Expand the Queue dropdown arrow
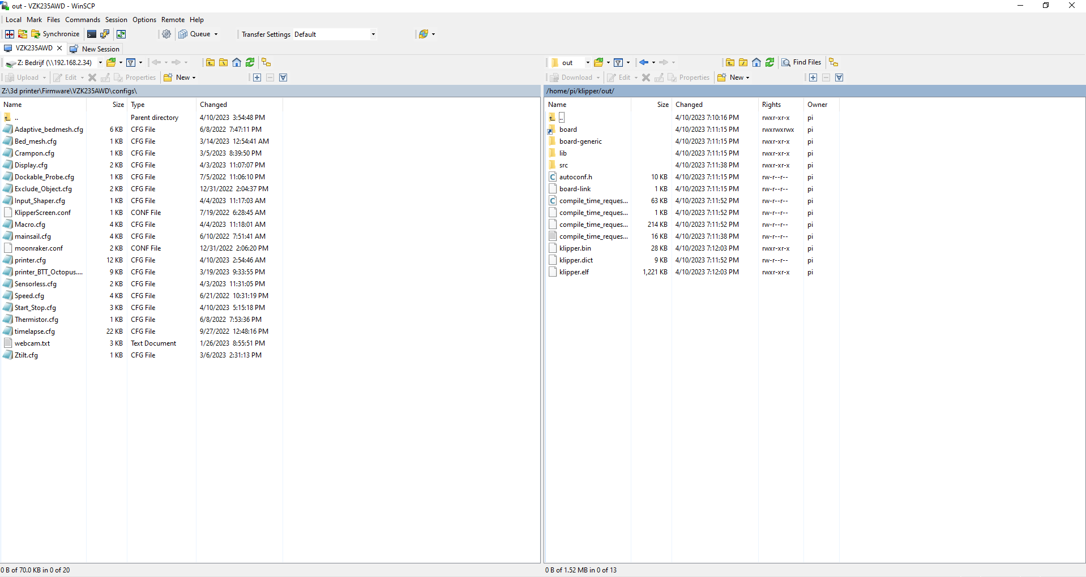The image size is (1086, 577). (x=216, y=35)
